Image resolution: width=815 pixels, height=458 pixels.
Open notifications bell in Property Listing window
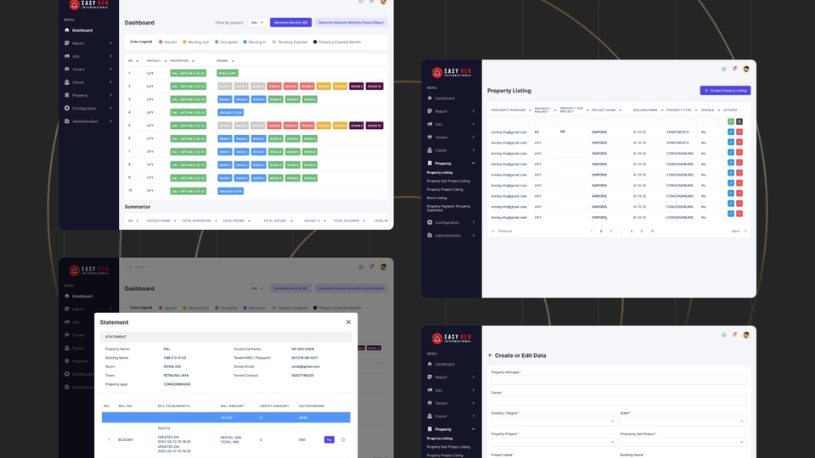pyautogui.click(x=734, y=69)
